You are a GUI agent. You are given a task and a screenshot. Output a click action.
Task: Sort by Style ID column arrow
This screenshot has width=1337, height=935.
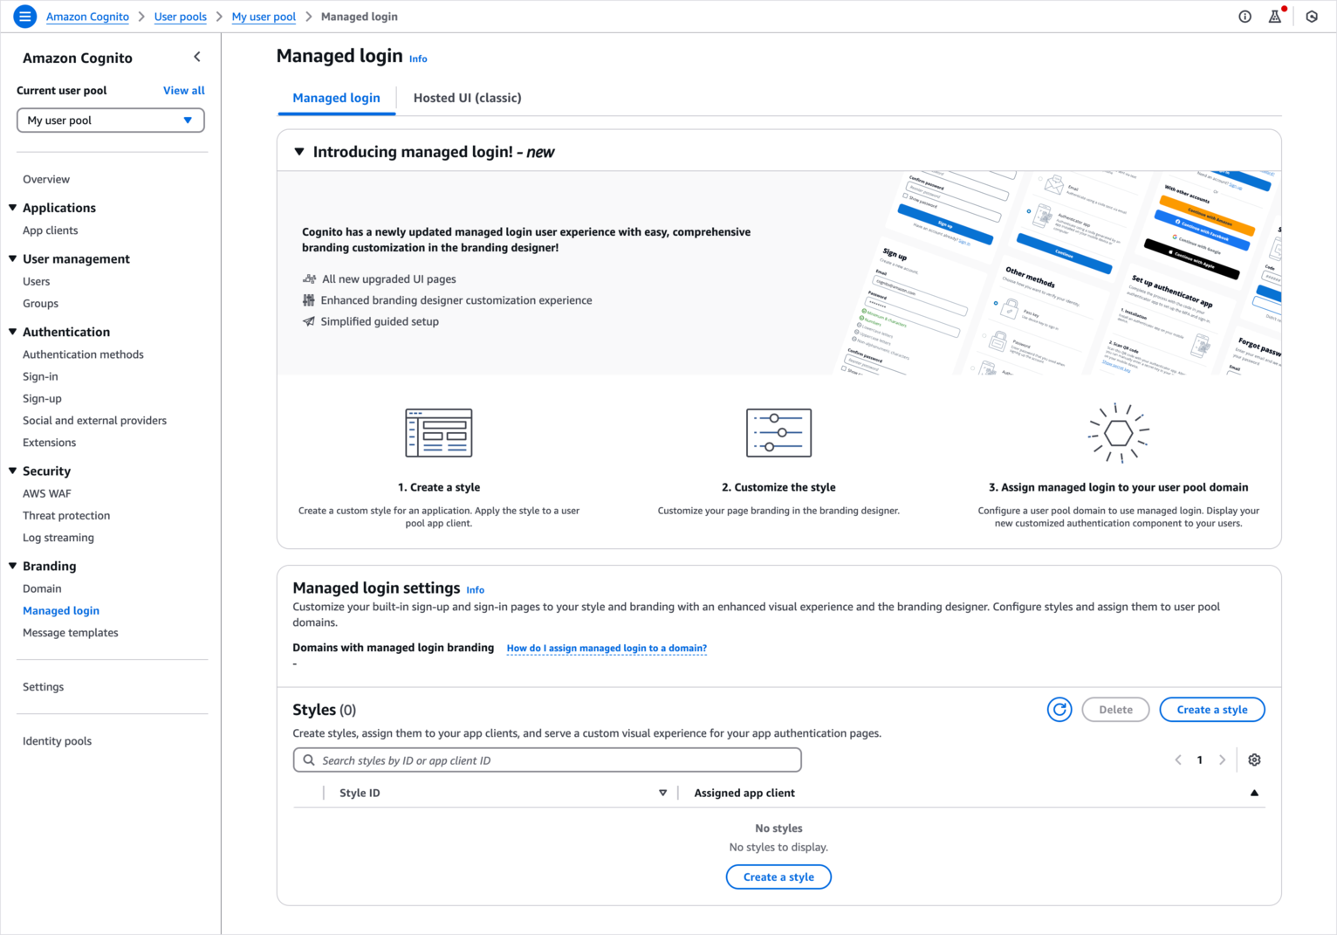tap(662, 793)
